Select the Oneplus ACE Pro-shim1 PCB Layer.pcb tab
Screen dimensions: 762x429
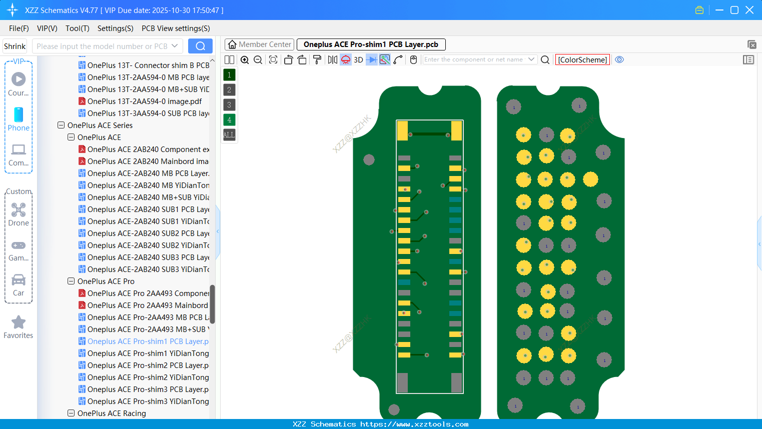371,44
